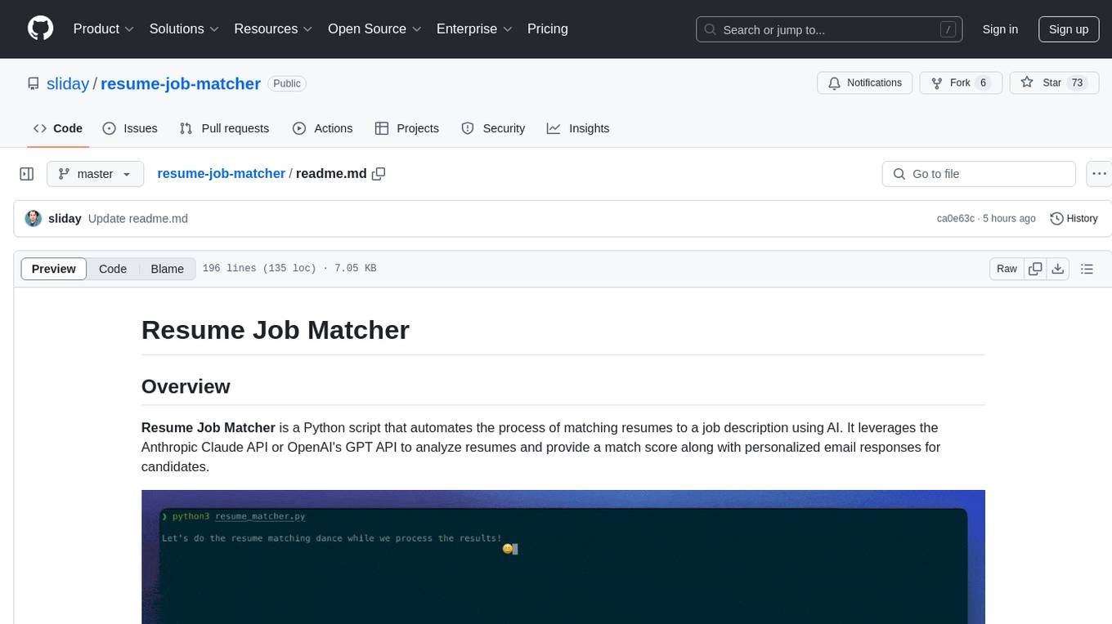Open the sliday owner profile
The height and width of the screenshot is (624, 1112).
pyautogui.click(x=68, y=83)
